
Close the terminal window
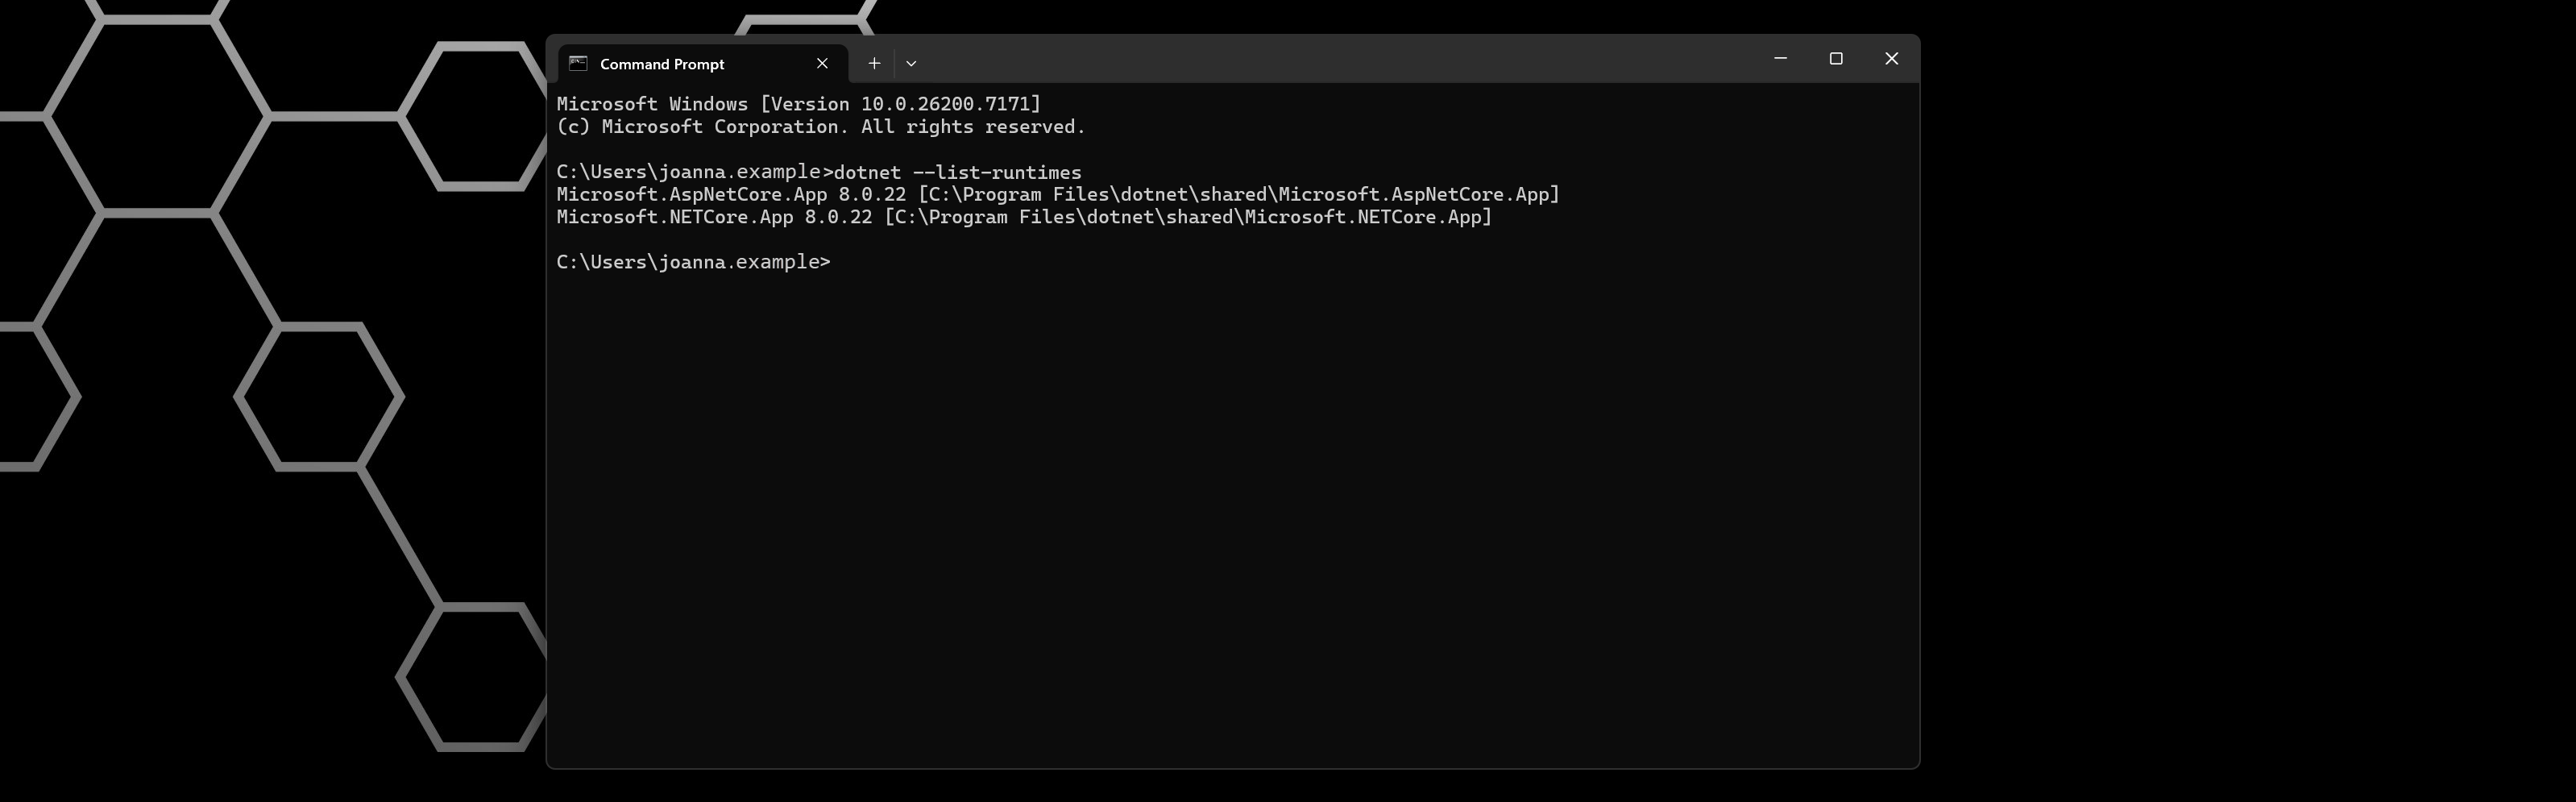(1891, 59)
